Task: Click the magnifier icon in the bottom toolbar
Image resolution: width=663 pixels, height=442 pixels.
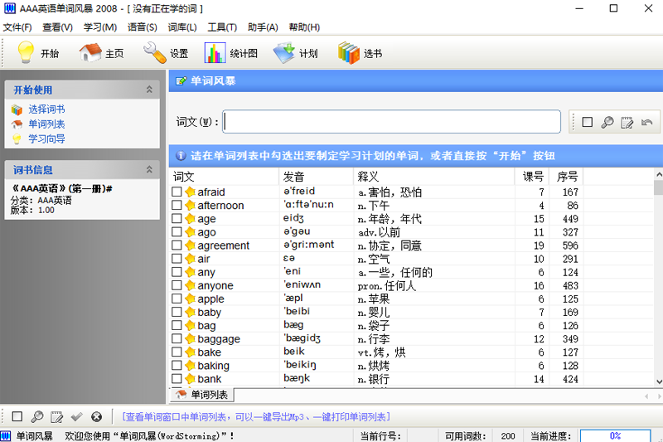Action: [37, 416]
